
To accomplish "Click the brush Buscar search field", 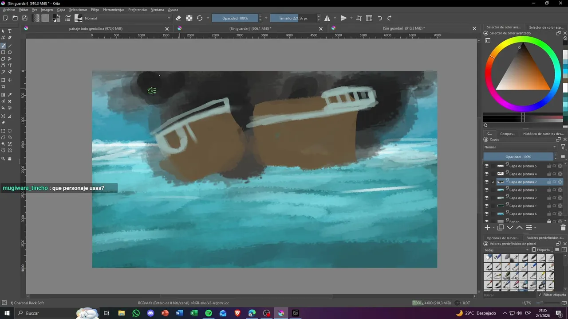I will [509, 295].
